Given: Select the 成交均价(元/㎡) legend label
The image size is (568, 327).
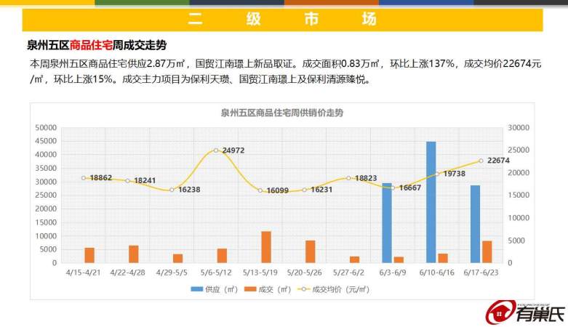Looking at the screenshot, I should [x=340, y=289].
